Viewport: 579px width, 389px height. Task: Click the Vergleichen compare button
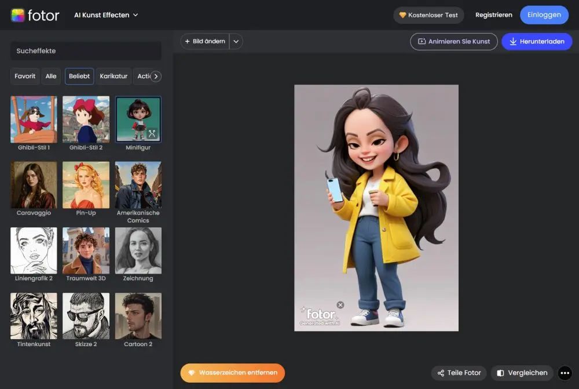click(522, 373)
